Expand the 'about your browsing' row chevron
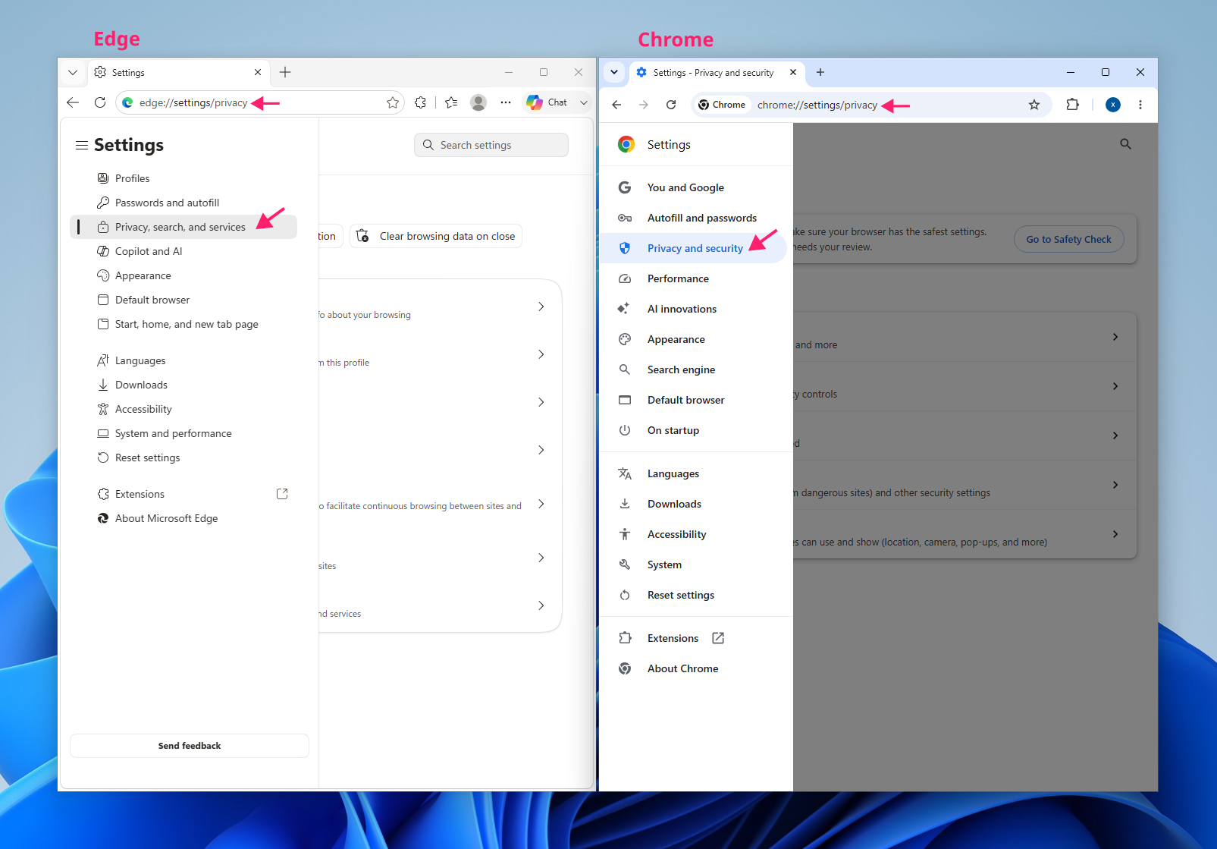Screen dimensions: 1217x849 (541, 307)
